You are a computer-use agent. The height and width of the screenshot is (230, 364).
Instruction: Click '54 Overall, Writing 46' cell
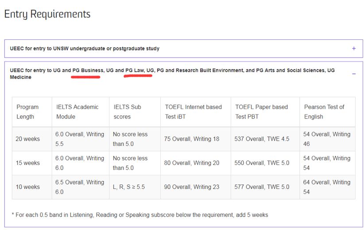(328, 139)
